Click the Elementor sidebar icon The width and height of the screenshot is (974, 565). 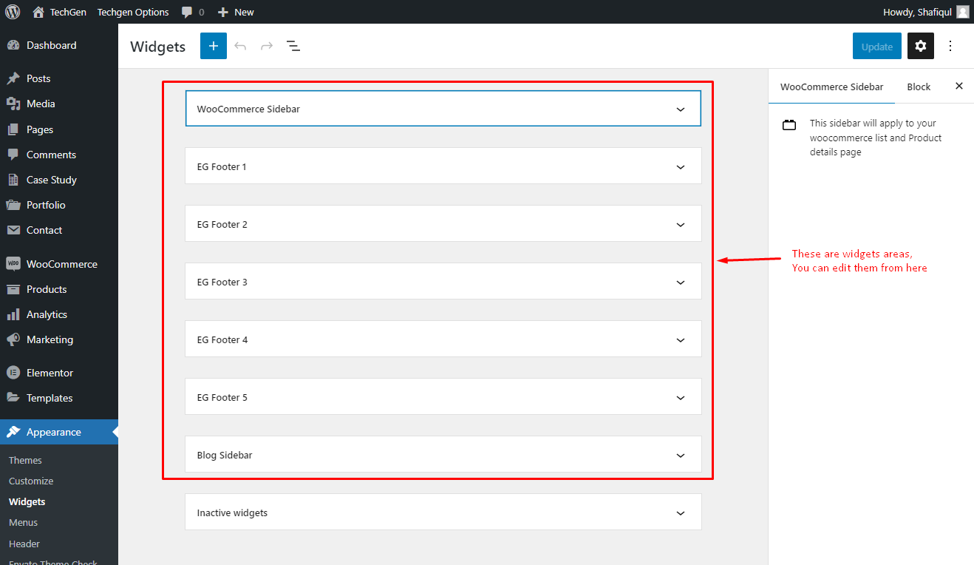13,373
